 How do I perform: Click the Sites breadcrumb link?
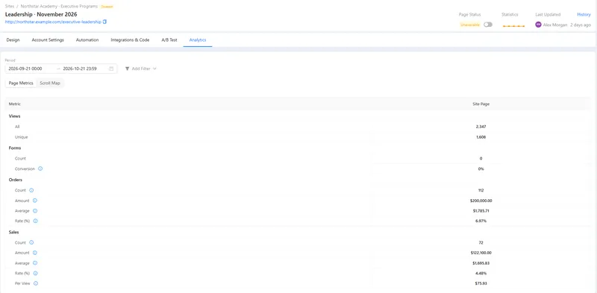coord(10,7)
